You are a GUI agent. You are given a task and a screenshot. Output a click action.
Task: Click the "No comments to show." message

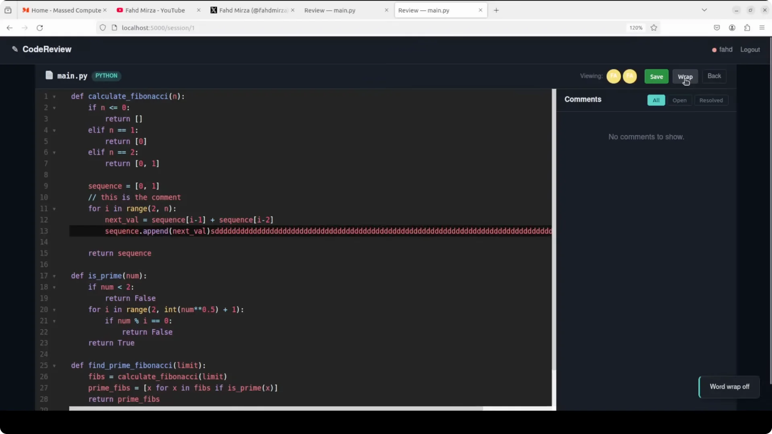pos(646,137)
